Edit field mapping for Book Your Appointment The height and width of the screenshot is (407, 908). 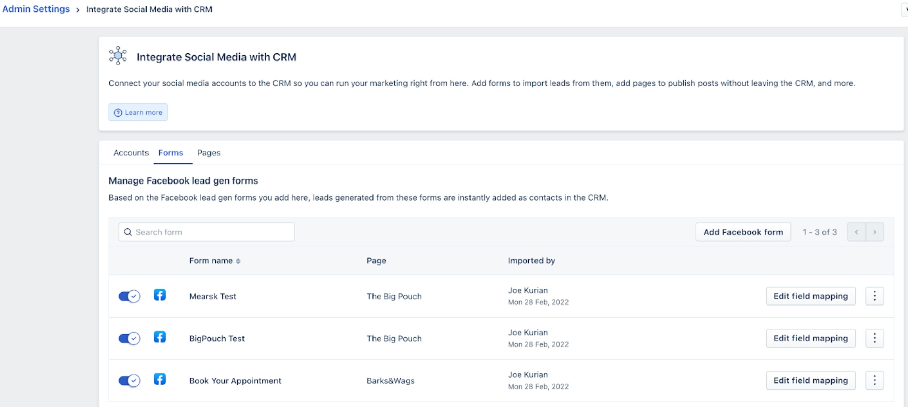coord(811,380)
